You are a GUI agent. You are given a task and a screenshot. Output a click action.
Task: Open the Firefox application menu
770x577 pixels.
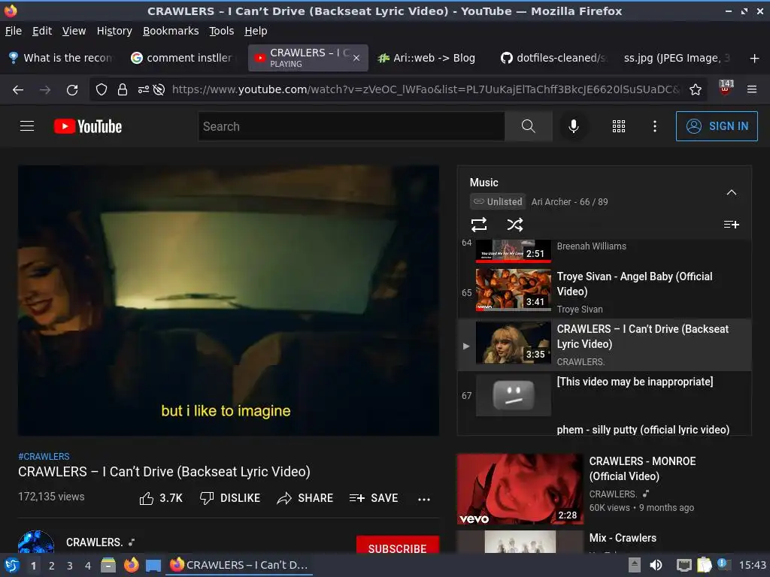pyautogui.click(x=752, y=89)
